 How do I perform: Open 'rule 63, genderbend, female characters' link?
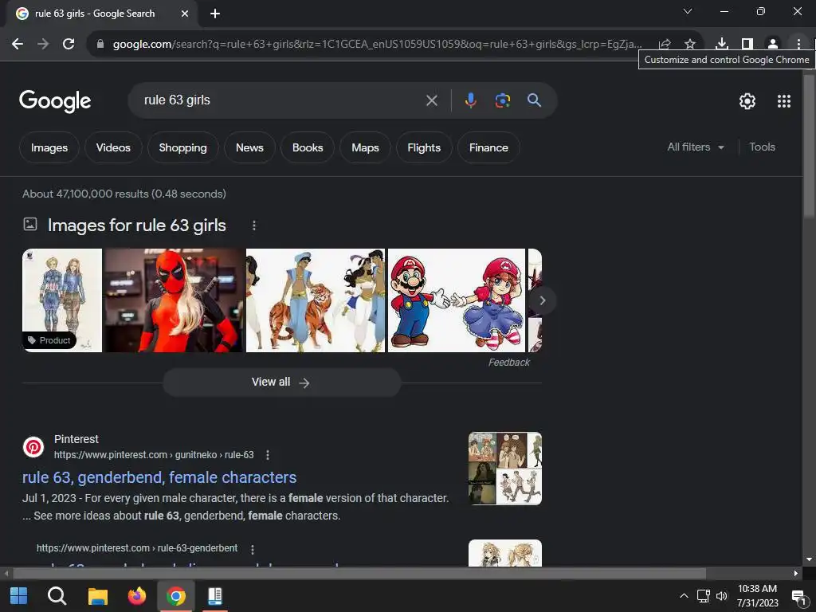[159, 477]
